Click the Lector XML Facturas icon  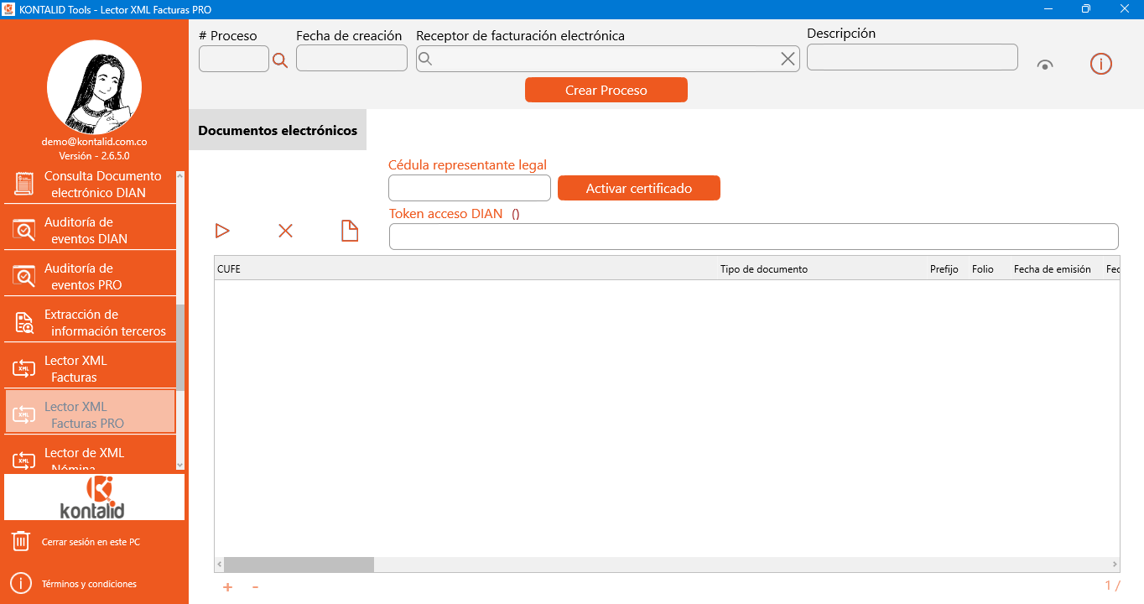(24, 368)
